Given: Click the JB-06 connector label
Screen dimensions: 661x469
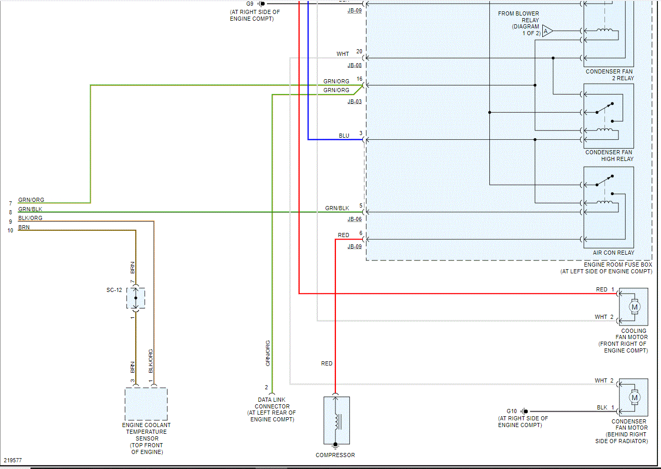Looking at the screenshot, I should pos(355,219).
